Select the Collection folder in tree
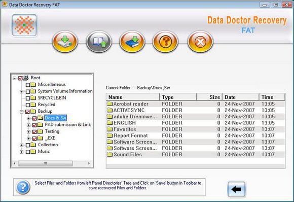Screen dimensions: 294x202 point(48,145)
